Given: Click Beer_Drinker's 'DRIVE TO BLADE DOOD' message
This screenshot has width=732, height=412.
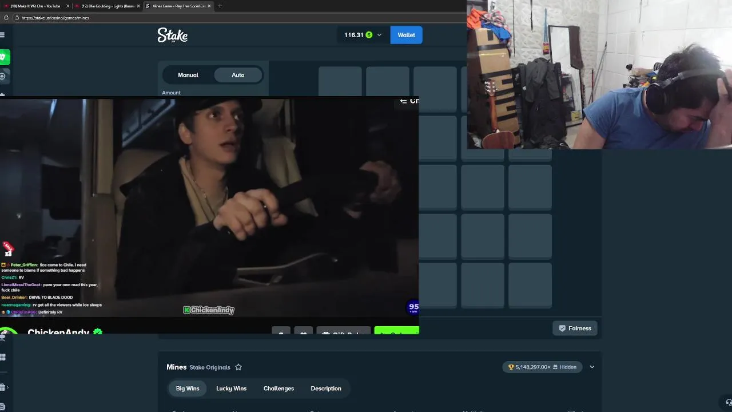Looking at the screenshot, I should (37, 298).
